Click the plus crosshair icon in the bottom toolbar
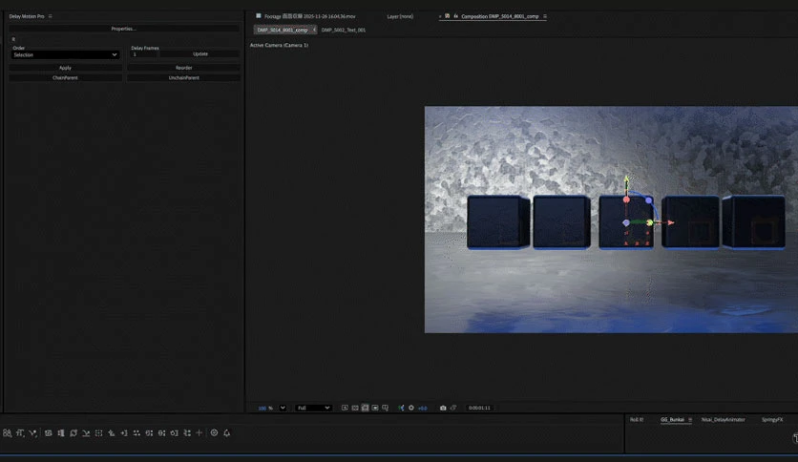The image size is (798, 462). (x=199, y=433)
